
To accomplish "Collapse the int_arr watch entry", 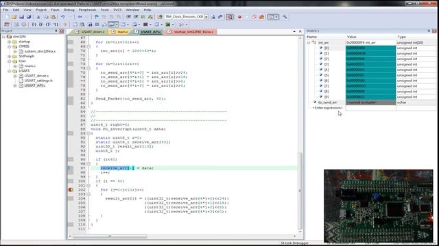I will (x=309, y=42).
